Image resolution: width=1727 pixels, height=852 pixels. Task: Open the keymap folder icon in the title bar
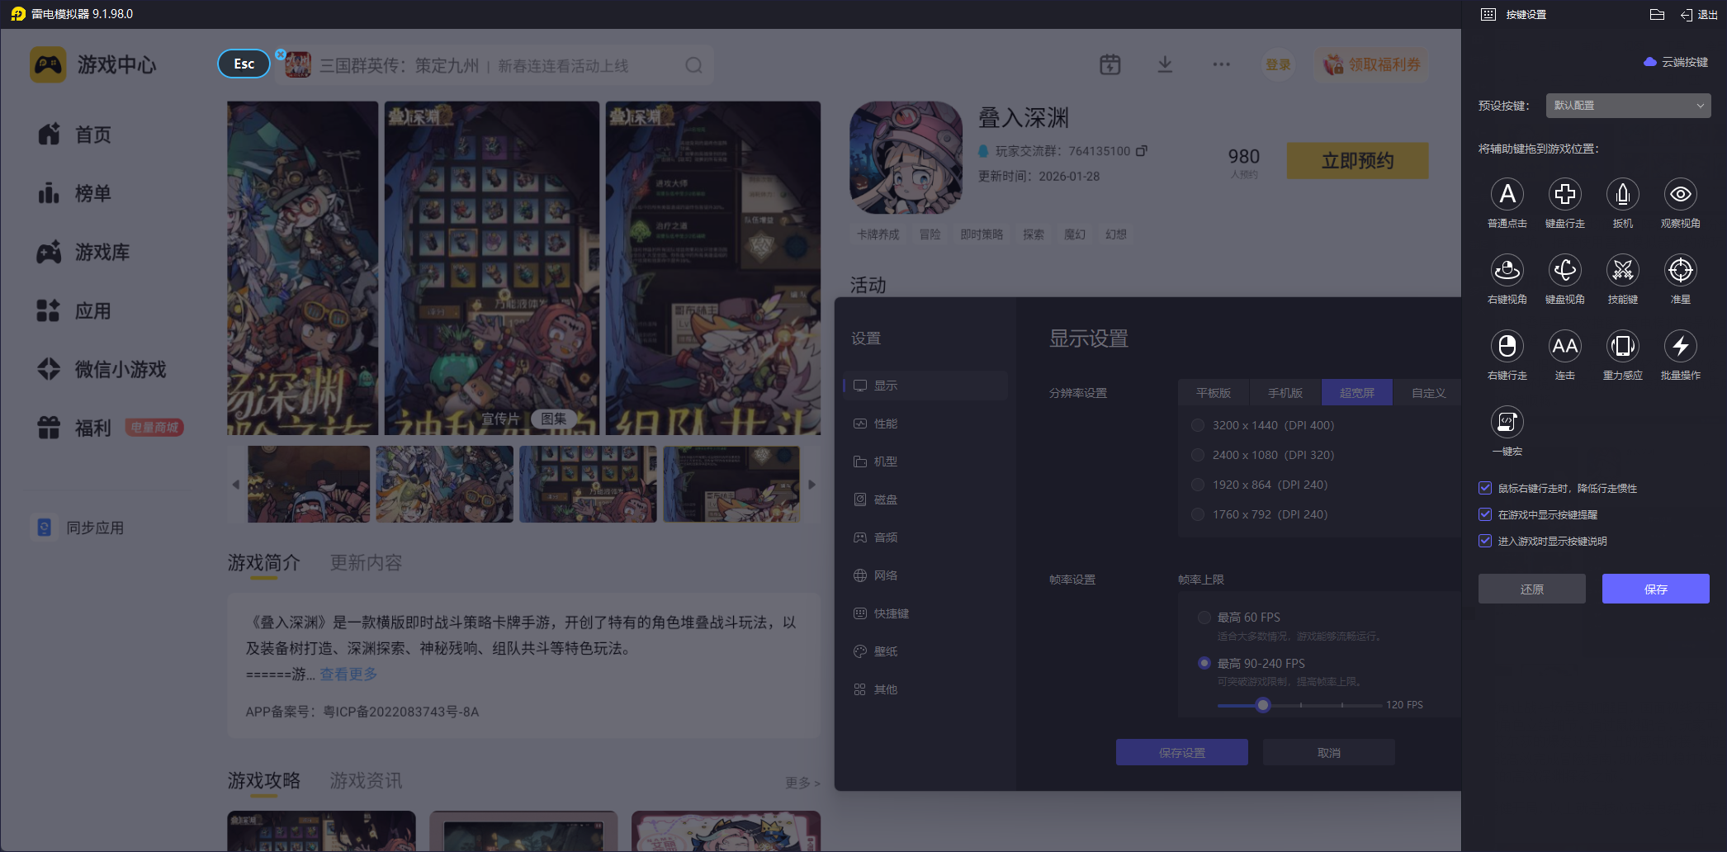pyautogui.click(x=1657, y=14)
